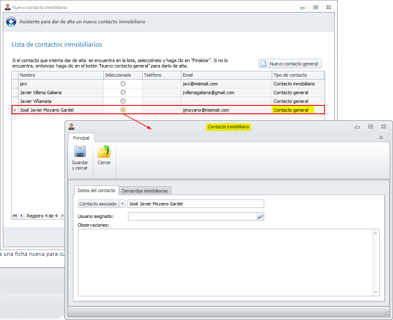
Task: Click the Javier Villena Galiana name cell
Action: (x=61, y=92)
